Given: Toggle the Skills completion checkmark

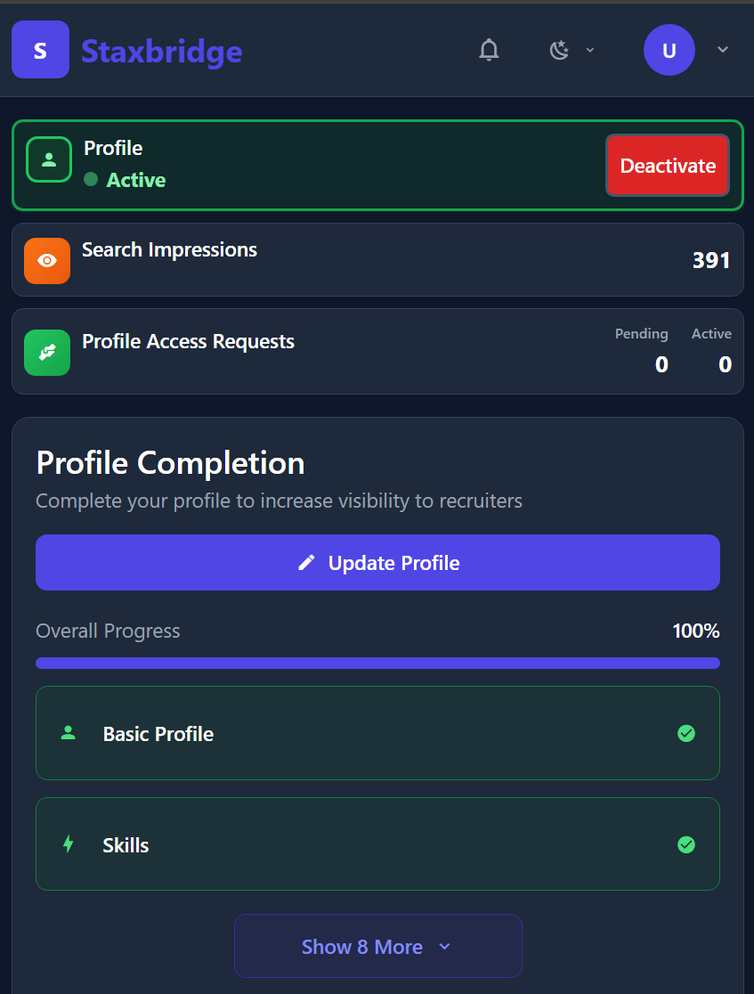Looking at the screenshot, I should coord(686,844).
